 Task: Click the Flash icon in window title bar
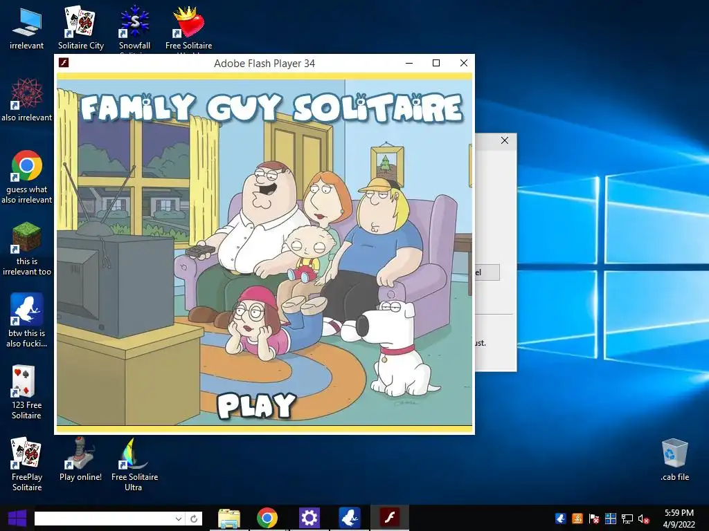[64, 63]
